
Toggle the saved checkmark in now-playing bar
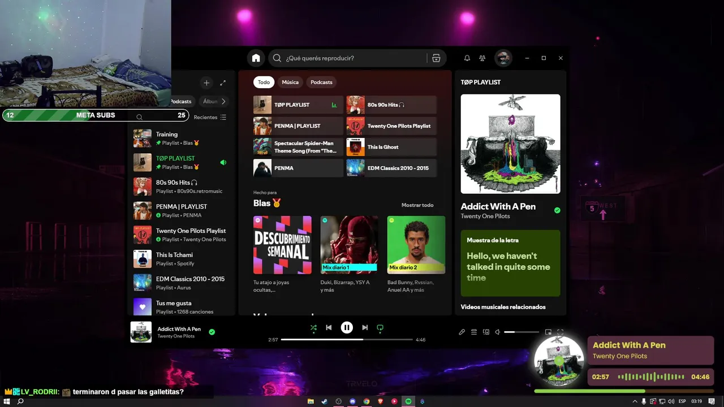pos(212,332)
